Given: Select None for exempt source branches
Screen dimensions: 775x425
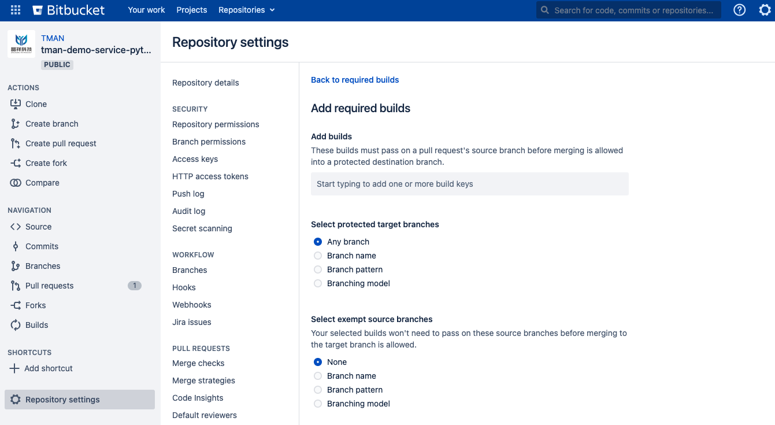Looking at the screenshot, I should (x=318, y=362).
